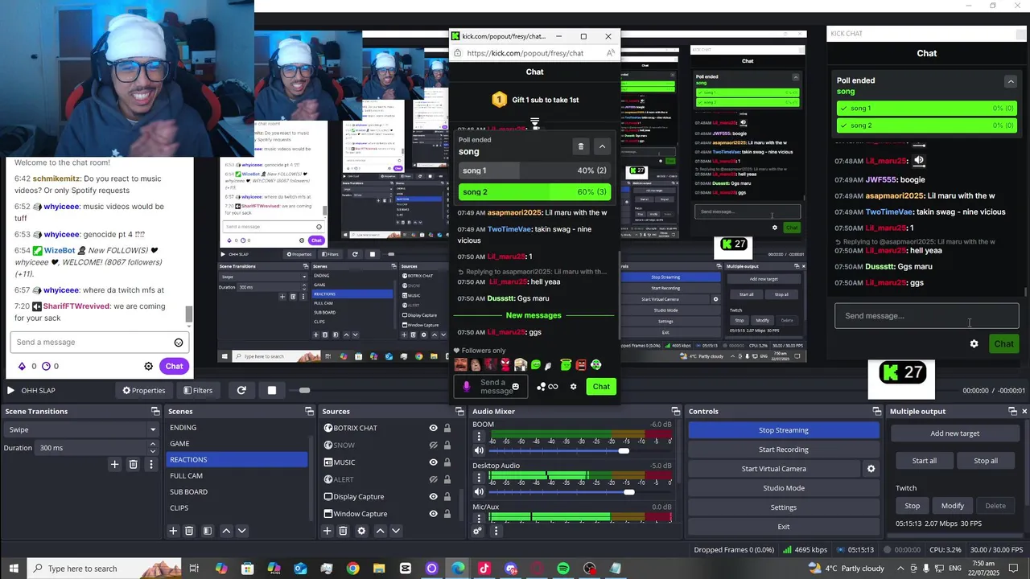Hide the MUSIC source
Screen dimensions: 1030x579
(433, 462)
